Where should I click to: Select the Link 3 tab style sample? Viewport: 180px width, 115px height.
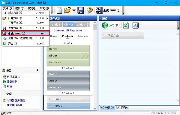coord(81,25)
